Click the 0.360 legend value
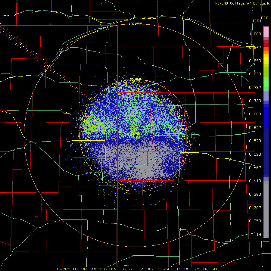 pyautogui.click(x=255, y=195)
